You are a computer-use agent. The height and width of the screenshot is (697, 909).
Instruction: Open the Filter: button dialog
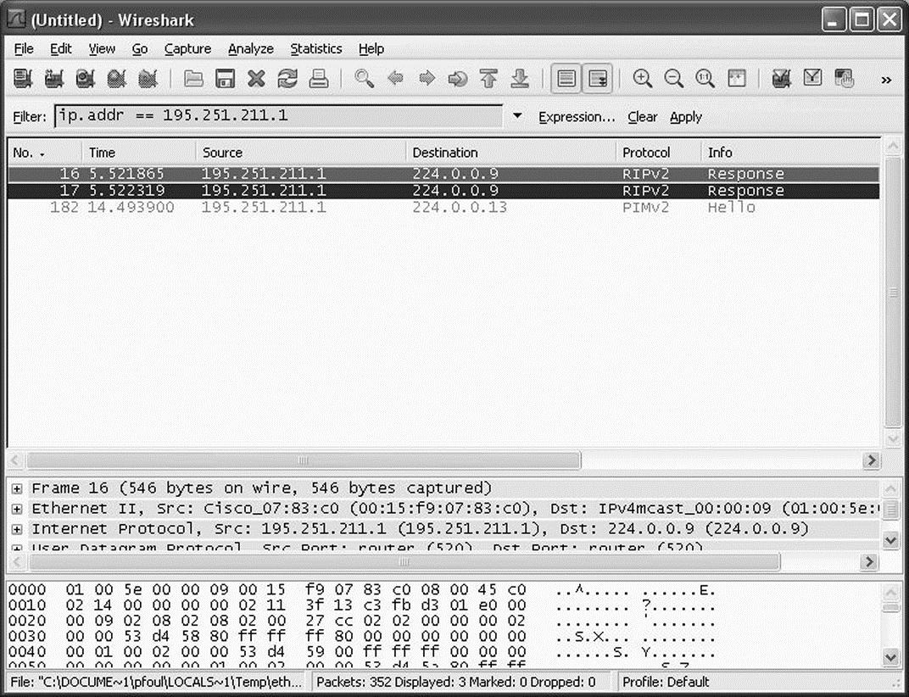tap(30, 117)
